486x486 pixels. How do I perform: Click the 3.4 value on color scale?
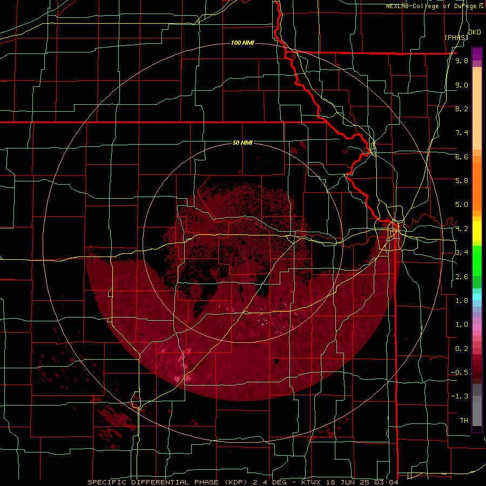point(462,253)
